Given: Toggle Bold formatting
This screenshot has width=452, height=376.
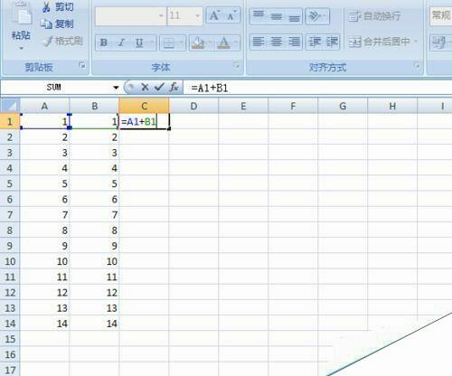Looking at the screenshot, I should pyautogui.click(x=104, y=42).
